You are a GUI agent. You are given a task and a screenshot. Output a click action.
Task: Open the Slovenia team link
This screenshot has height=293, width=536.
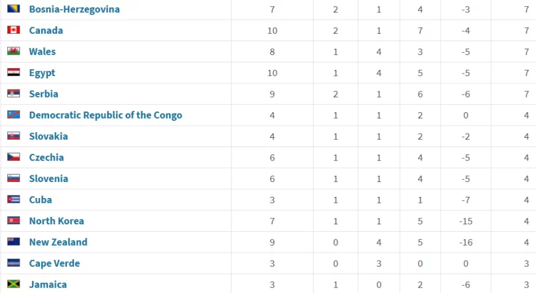tap(48, 178)
